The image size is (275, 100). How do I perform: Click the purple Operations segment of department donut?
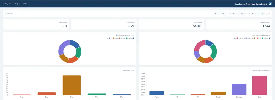197,55
